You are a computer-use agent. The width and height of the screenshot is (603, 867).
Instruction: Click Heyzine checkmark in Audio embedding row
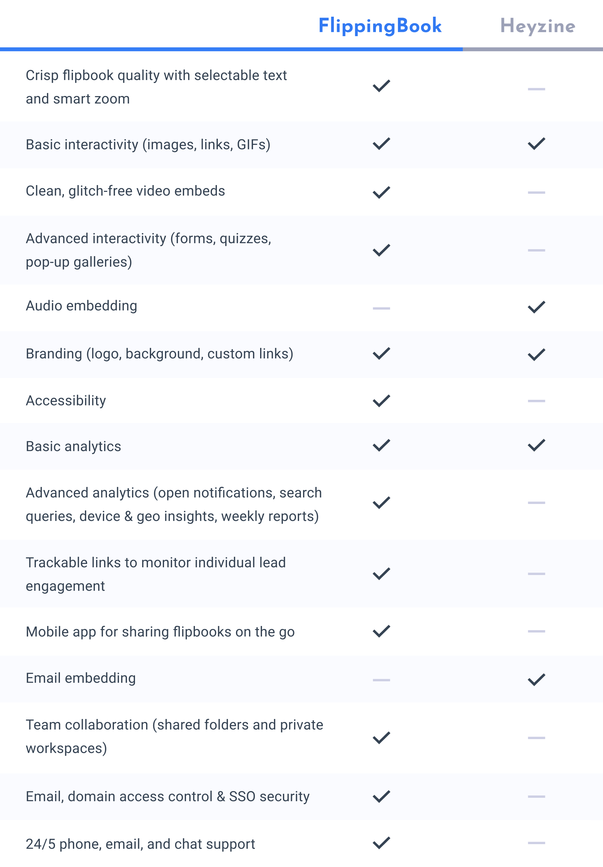[x=536, y=307]
